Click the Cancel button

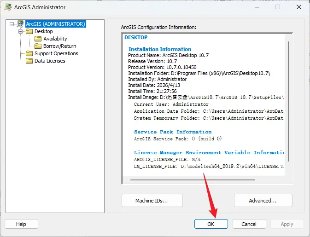249,224
